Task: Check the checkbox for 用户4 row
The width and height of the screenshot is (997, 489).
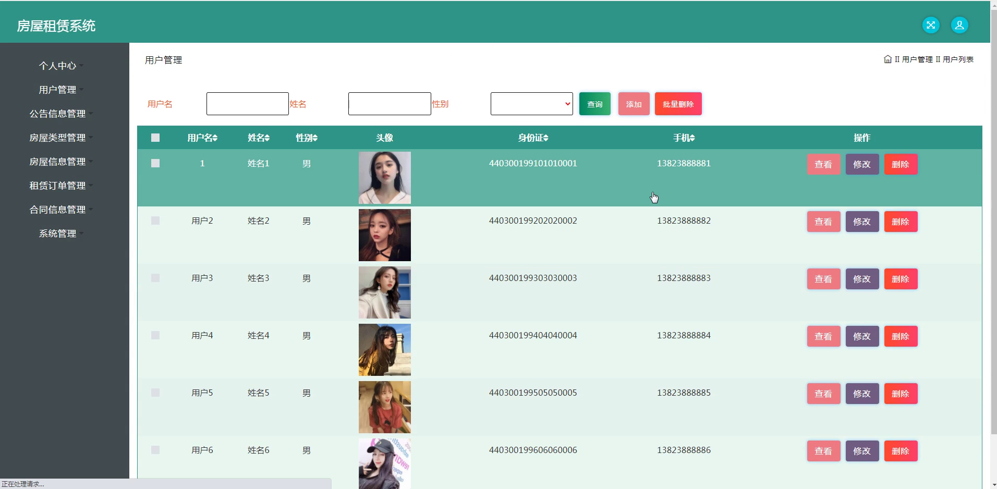Action: (155, 335)
